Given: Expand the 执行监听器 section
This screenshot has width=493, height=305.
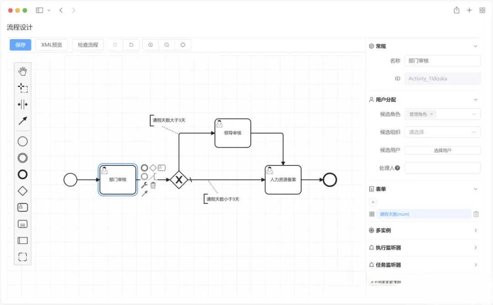Looking at the screenshot, I should tap(475, 248).
